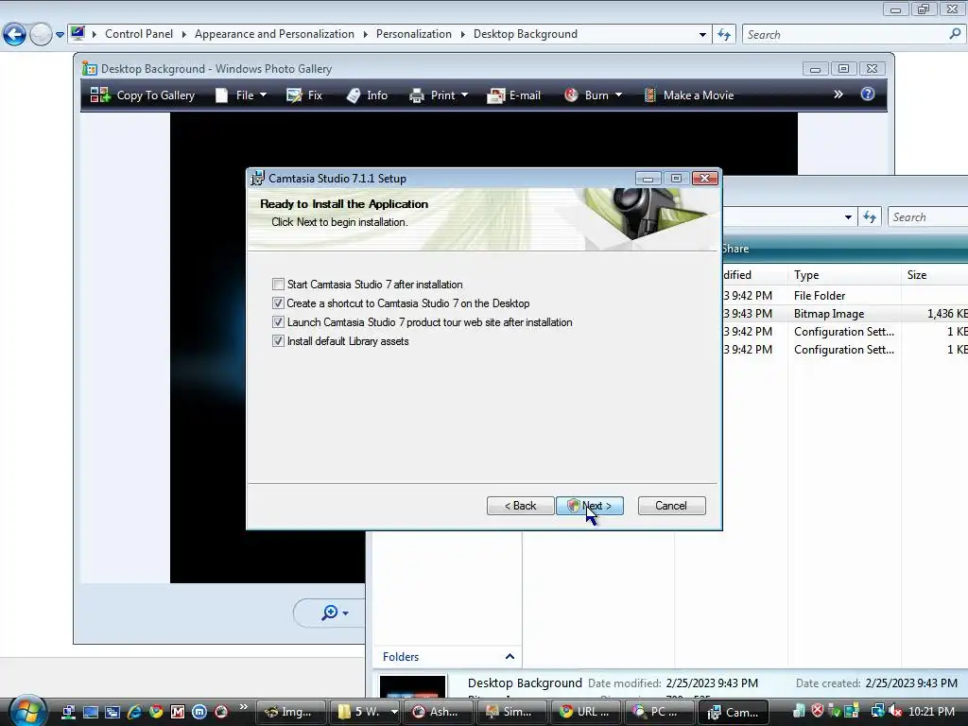Click Appearance and Personalization breadcrumb

[x=274, y=34]
